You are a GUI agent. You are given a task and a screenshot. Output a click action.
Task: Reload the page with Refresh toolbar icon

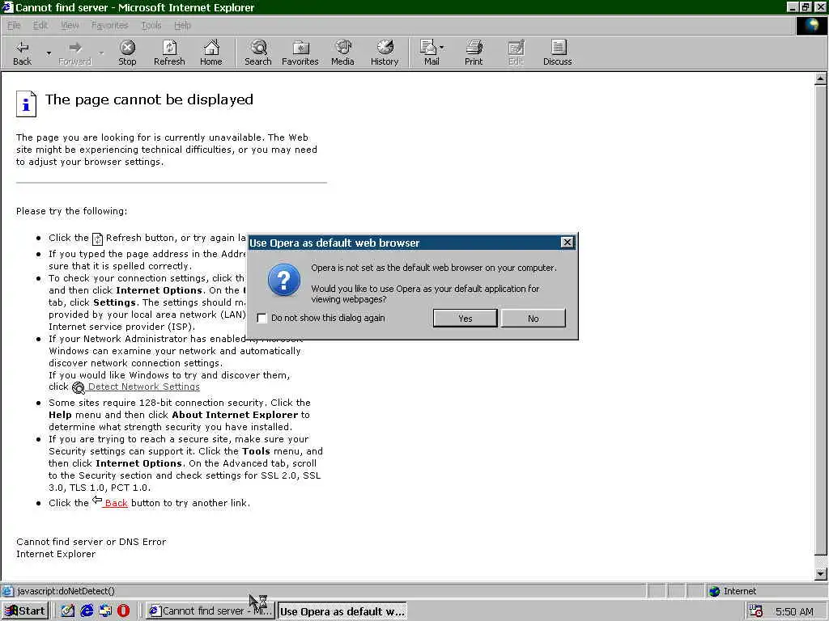pyautogui.click(x=169, y=53)
